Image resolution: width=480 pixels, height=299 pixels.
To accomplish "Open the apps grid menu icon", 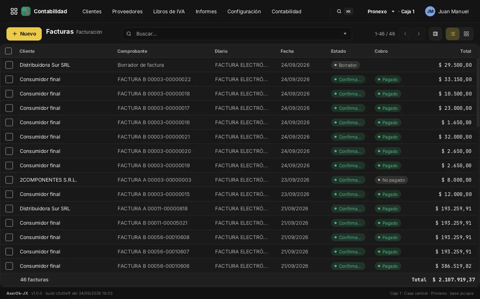I will (x=14, y=11).
